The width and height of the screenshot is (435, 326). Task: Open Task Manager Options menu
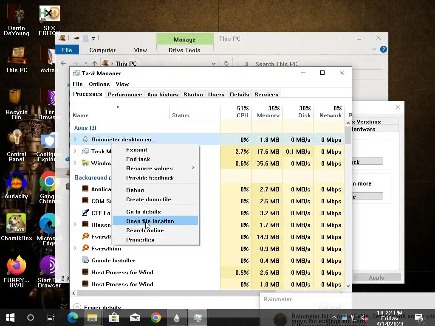(x=99, y=84)
